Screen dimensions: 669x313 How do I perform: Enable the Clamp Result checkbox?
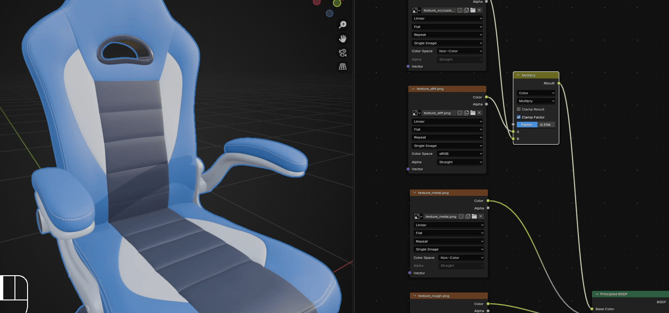tap(519, 109)
